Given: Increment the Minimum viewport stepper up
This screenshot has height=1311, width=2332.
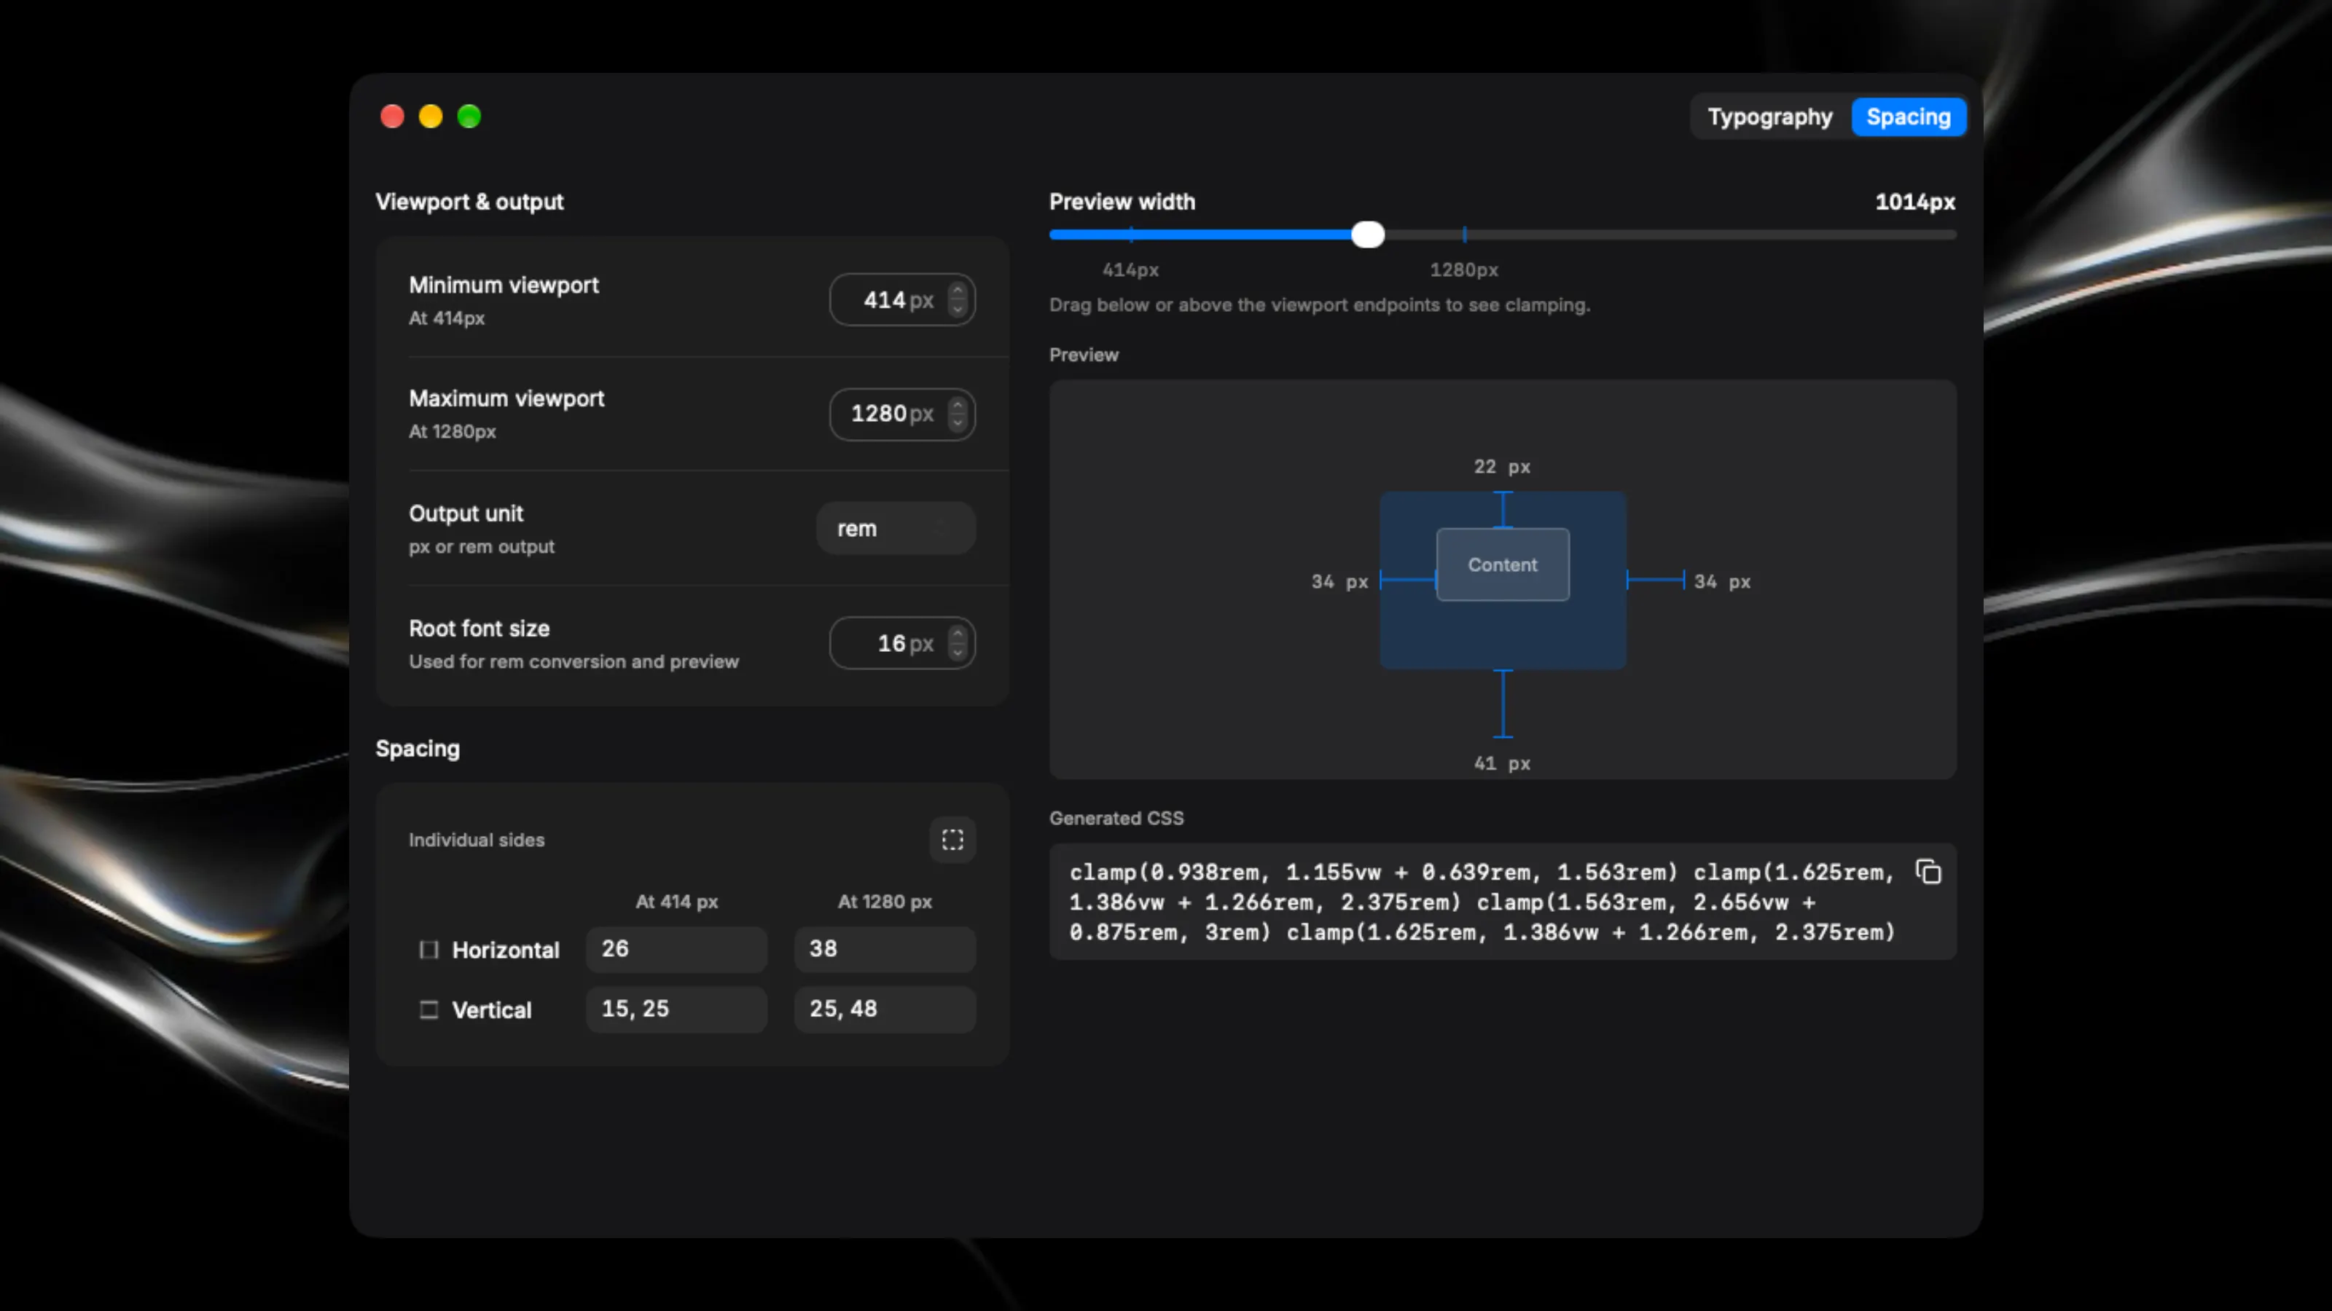Looking at the screenshot, I should click(x=958, y=291).
